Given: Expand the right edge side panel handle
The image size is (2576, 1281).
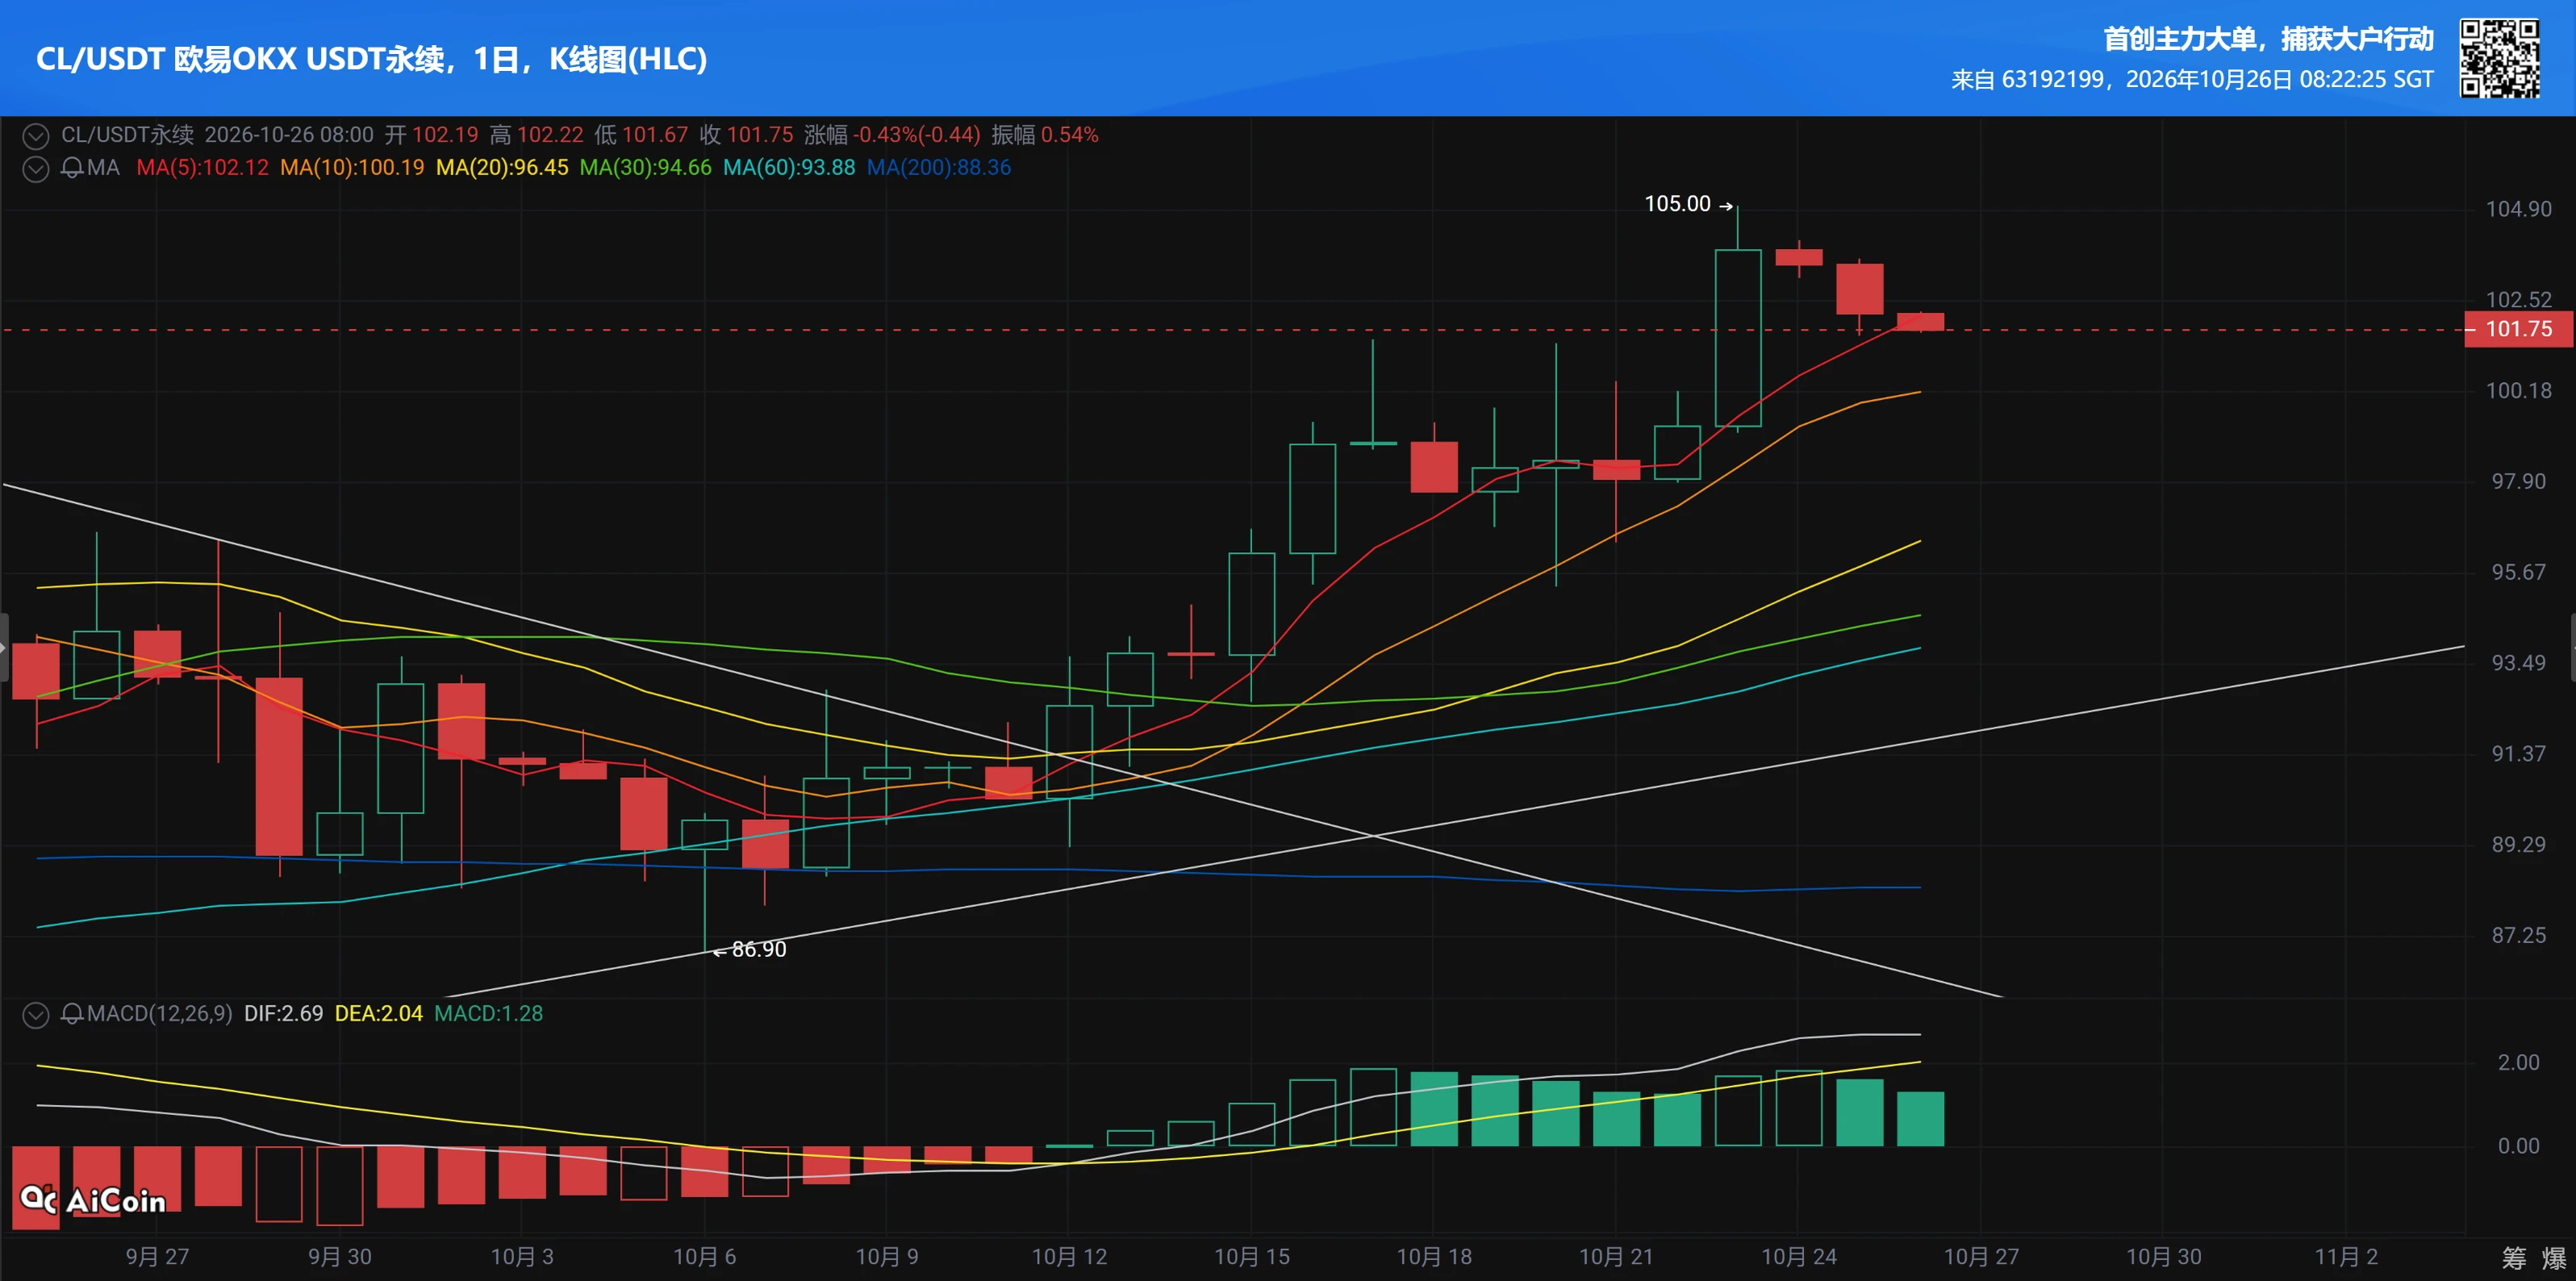Looking at the screenshot, I should tap(2572, 647).
